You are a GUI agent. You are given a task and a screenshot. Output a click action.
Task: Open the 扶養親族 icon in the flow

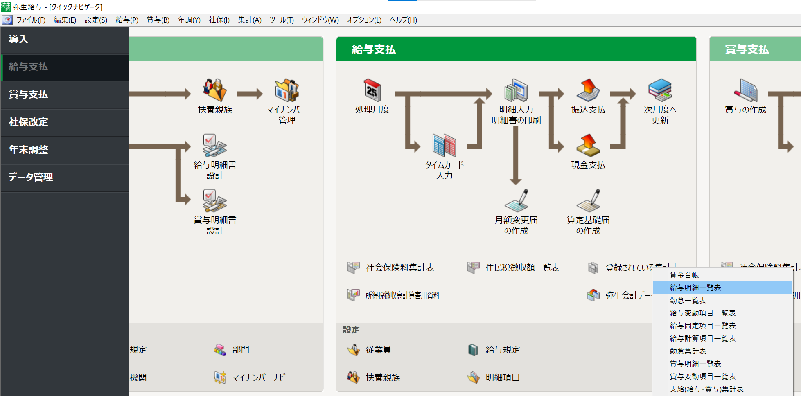pos(215,91)
